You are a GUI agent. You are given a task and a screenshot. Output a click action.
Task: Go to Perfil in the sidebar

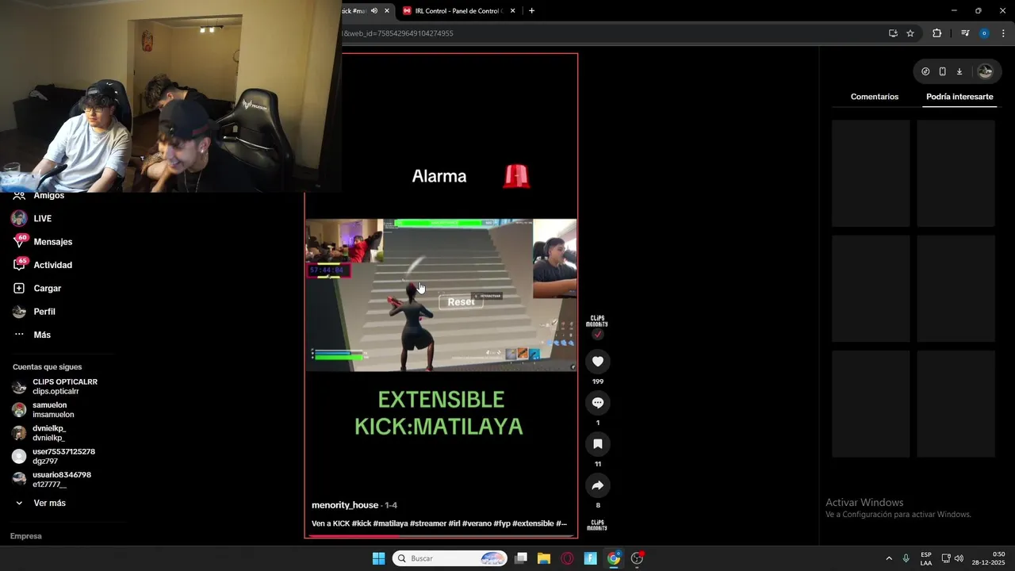tap(44, 312)
